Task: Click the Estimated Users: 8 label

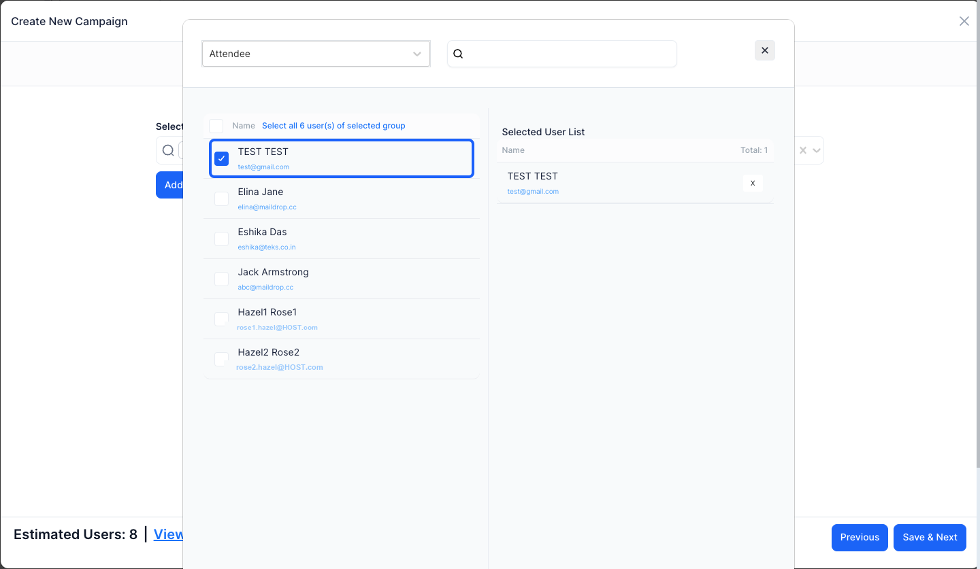Action: (76, 534)
